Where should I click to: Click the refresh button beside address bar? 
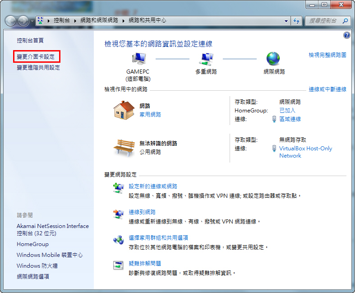296,21
